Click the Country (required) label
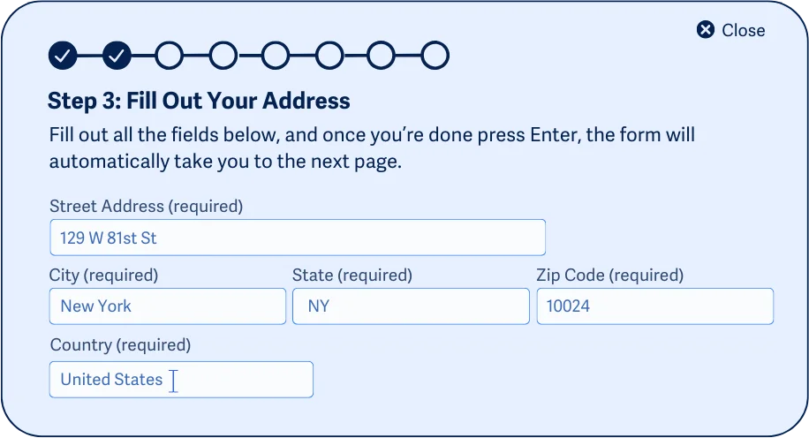 point(120,344)
